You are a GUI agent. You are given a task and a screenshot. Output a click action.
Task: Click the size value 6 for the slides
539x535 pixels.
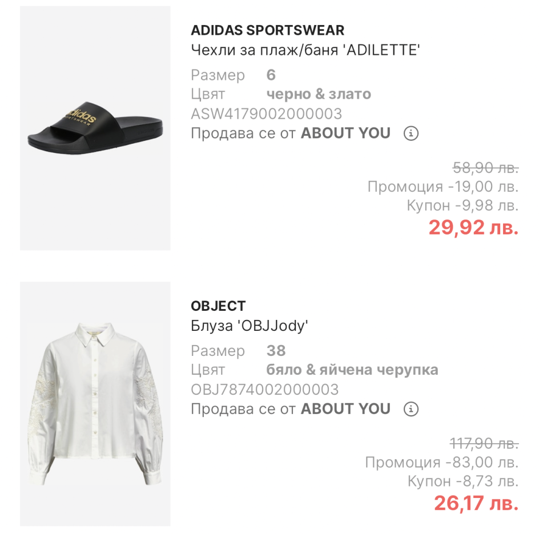271,75
